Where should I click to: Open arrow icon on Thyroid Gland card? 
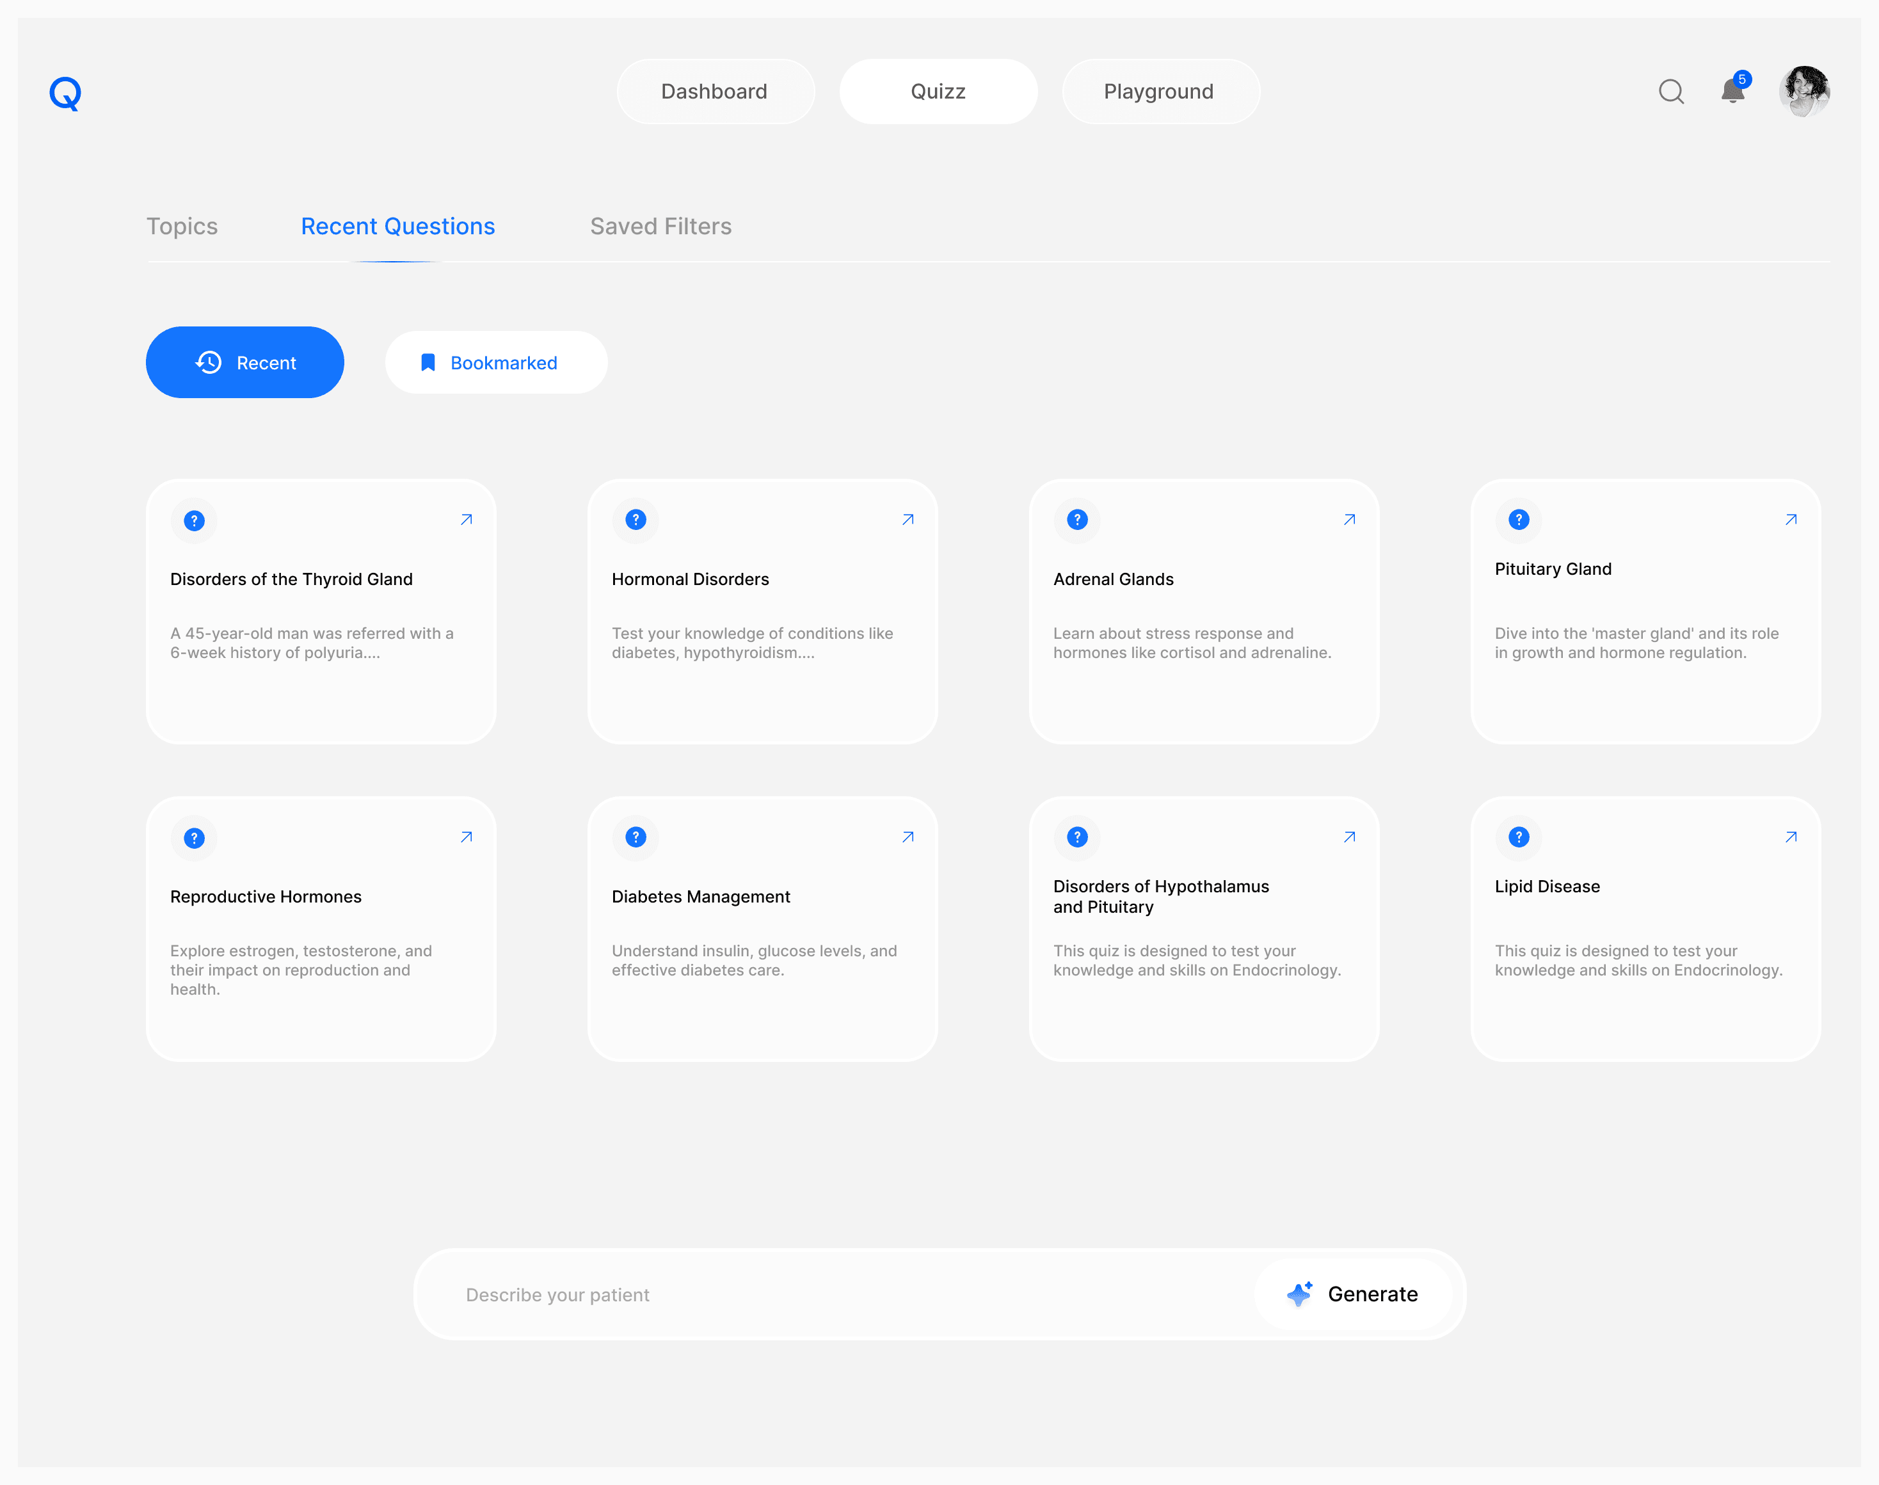[467, 520]
